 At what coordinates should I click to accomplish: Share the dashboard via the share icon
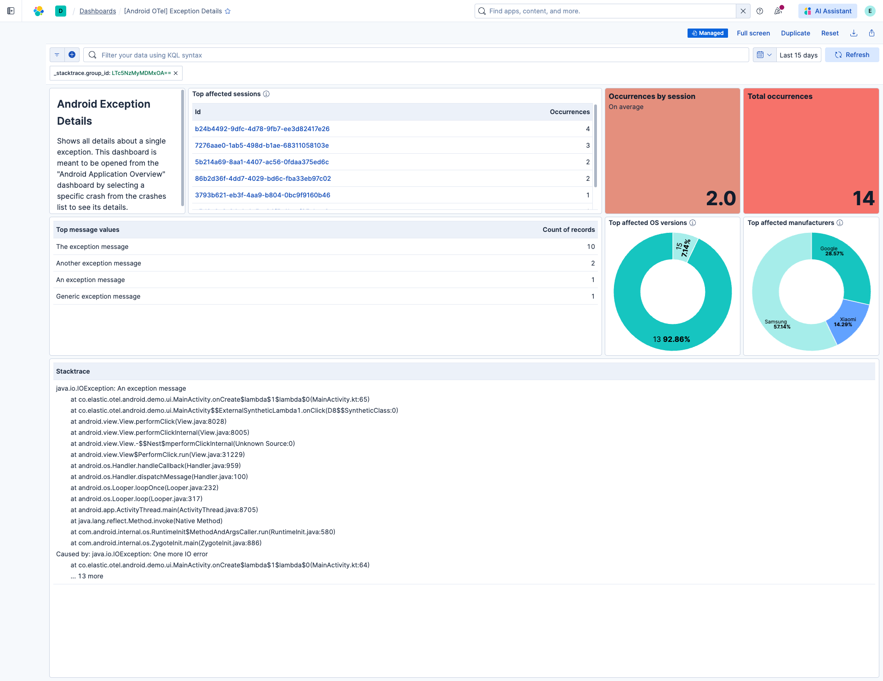[872, 33]
